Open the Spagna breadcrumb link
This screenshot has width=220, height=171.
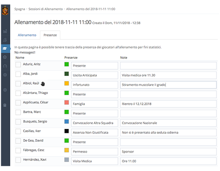pos(20,9)
